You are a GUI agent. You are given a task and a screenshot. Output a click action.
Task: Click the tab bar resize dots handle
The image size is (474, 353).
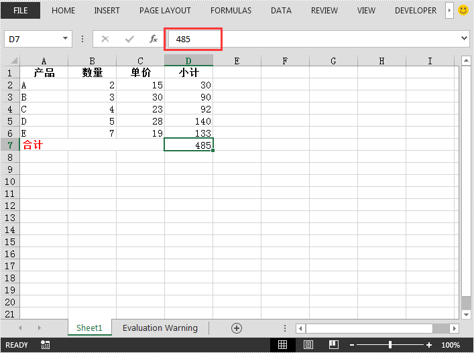(x=285, y=328)
